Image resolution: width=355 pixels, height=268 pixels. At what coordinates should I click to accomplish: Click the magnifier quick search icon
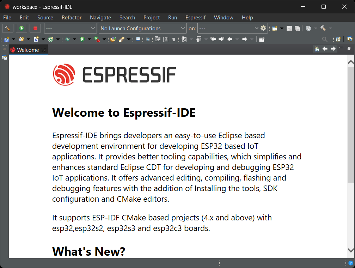[x=325, y=39]
